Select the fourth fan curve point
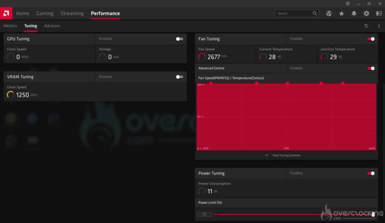This screenshot has height=223, width=385. pyautogui.click(x=321, y=84)
